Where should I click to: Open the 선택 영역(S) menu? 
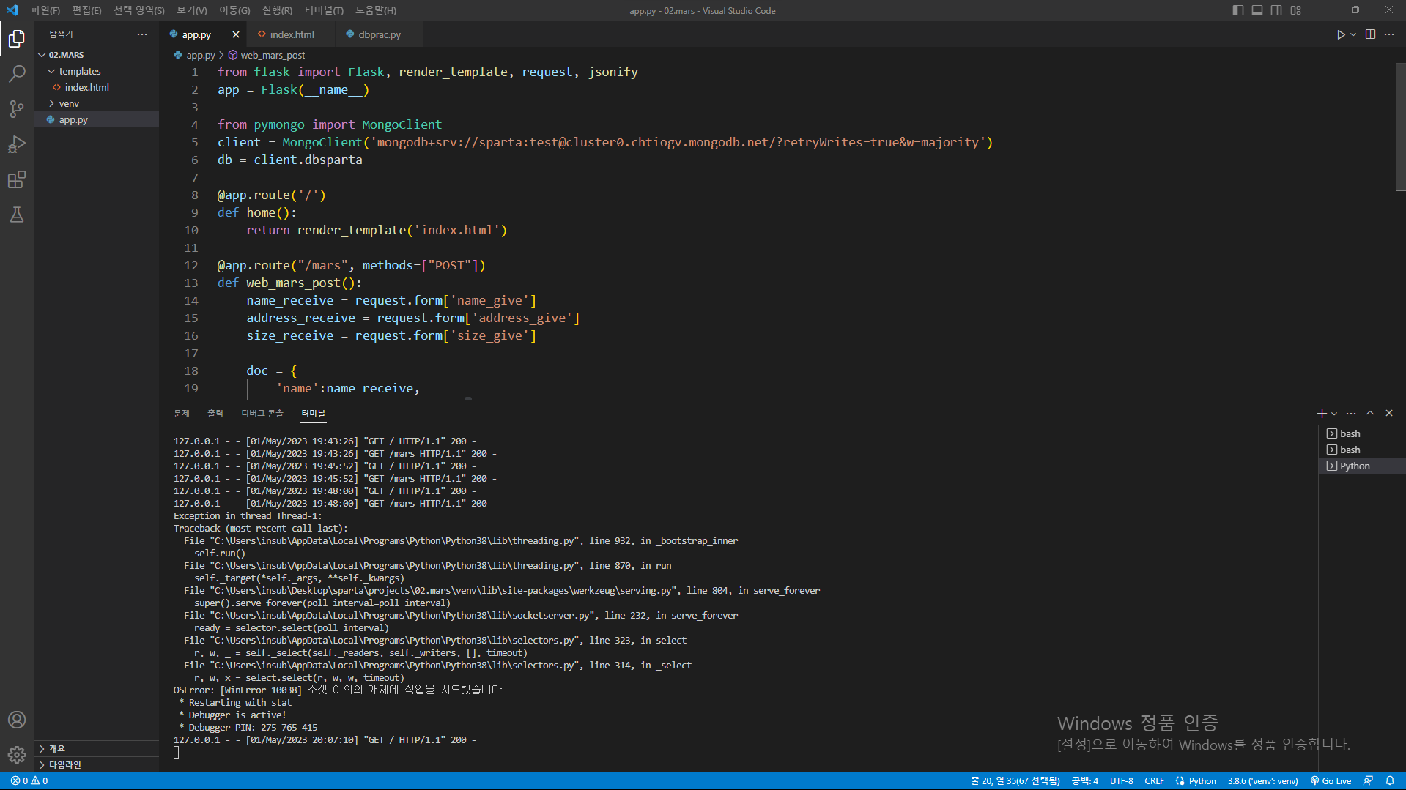[139, 10]
